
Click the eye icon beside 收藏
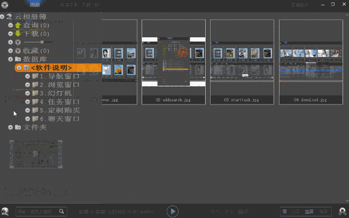point(18,51)
